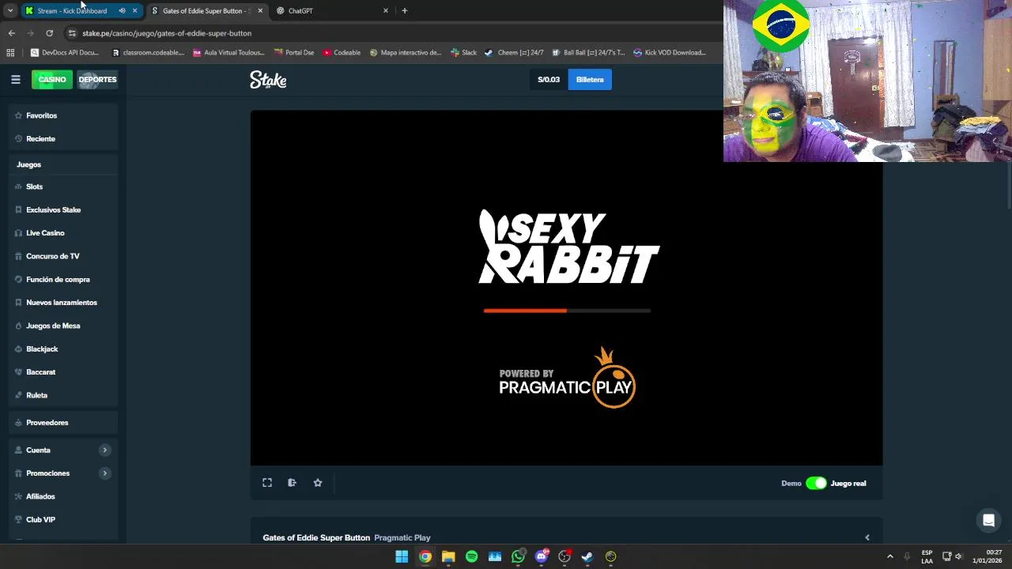Open tab search dropdown in Chrome
Image resolution: width=1012 pixels, height=569 pixels.
click(x=9, y=11)
